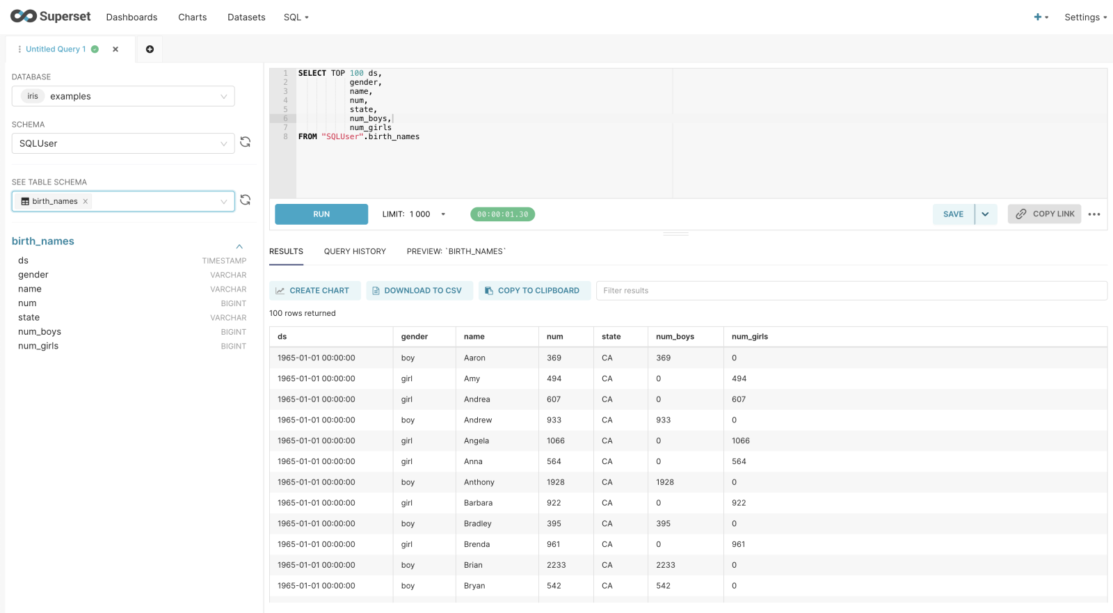The image size is (1113, 613).
Task: Click the Filter results input field
Action: [851, 291]
